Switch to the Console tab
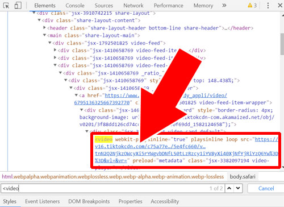 75,6
